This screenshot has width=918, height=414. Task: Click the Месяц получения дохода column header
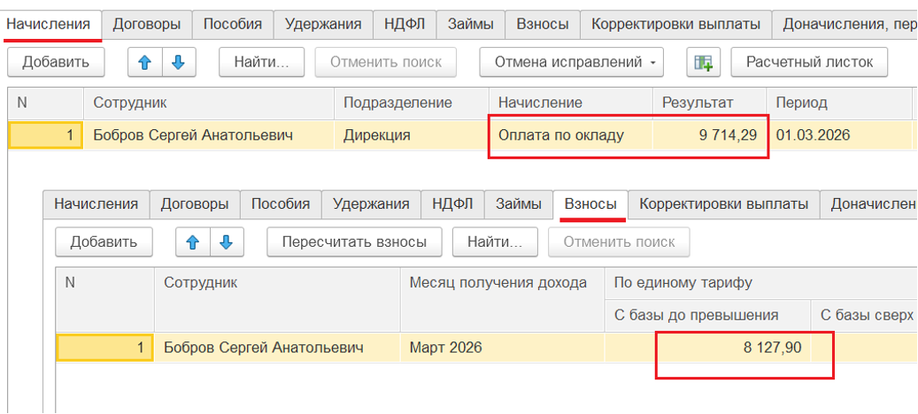(x=498, y=283)
